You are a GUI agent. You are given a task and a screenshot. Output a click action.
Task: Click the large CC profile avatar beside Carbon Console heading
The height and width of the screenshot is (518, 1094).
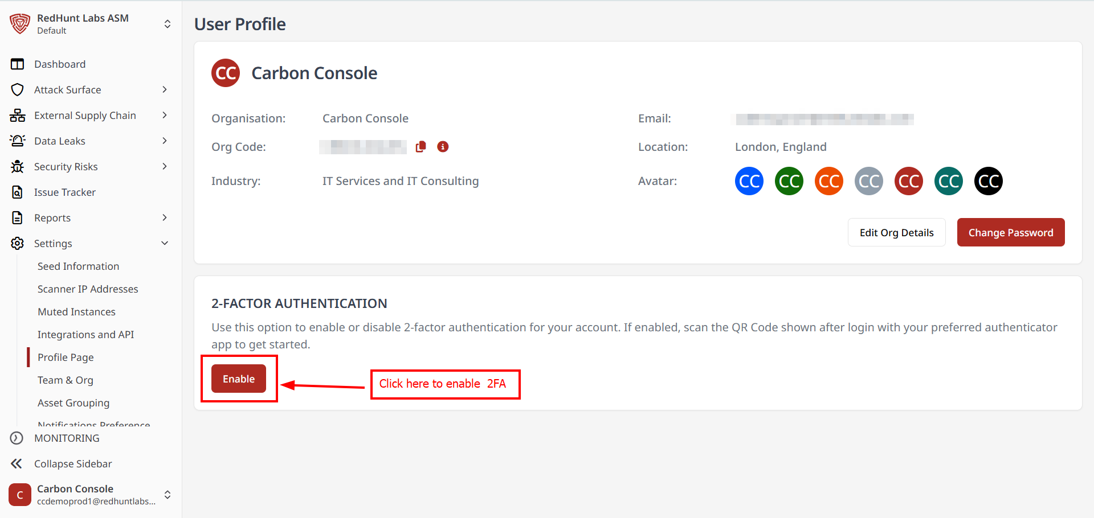coord(226,73)
